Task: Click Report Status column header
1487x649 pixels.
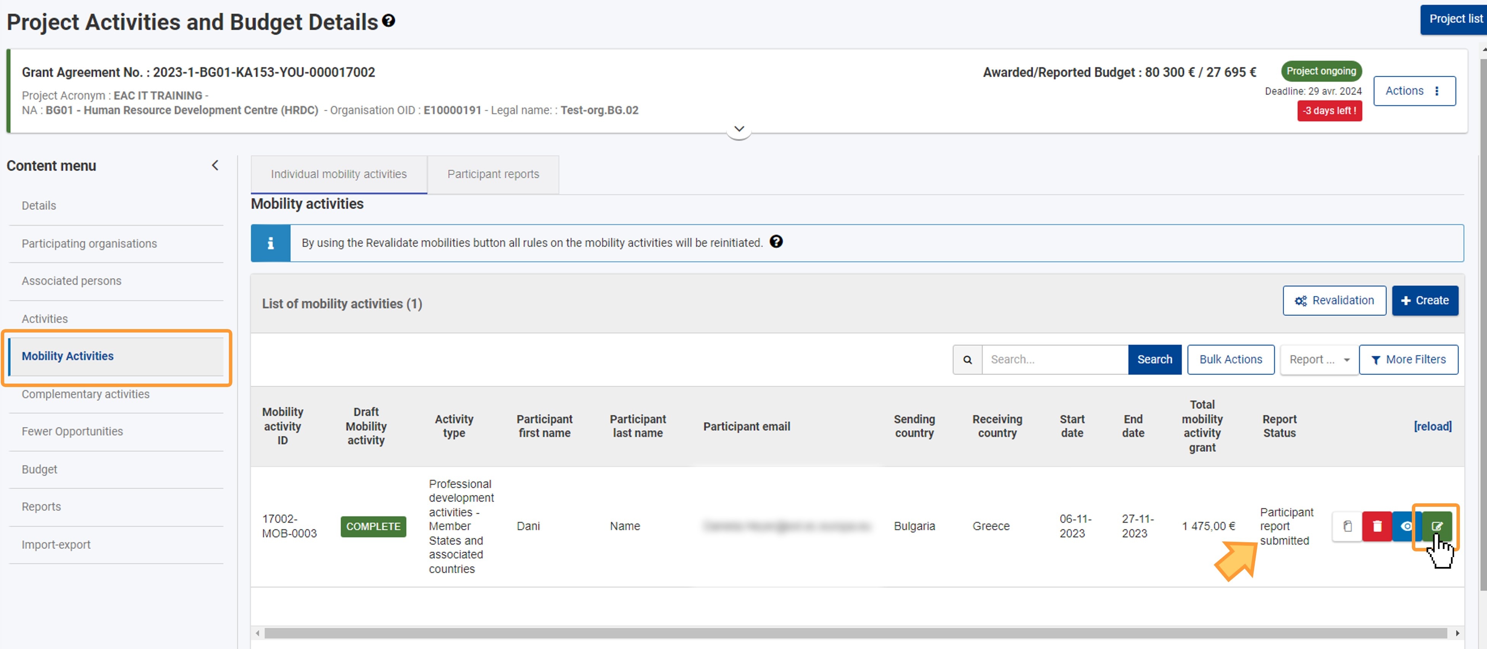Action: click(1279, 426)
